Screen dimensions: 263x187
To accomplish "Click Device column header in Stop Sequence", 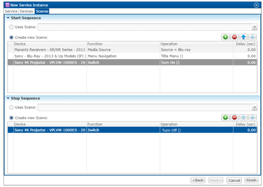I will [x=50, y=124].
